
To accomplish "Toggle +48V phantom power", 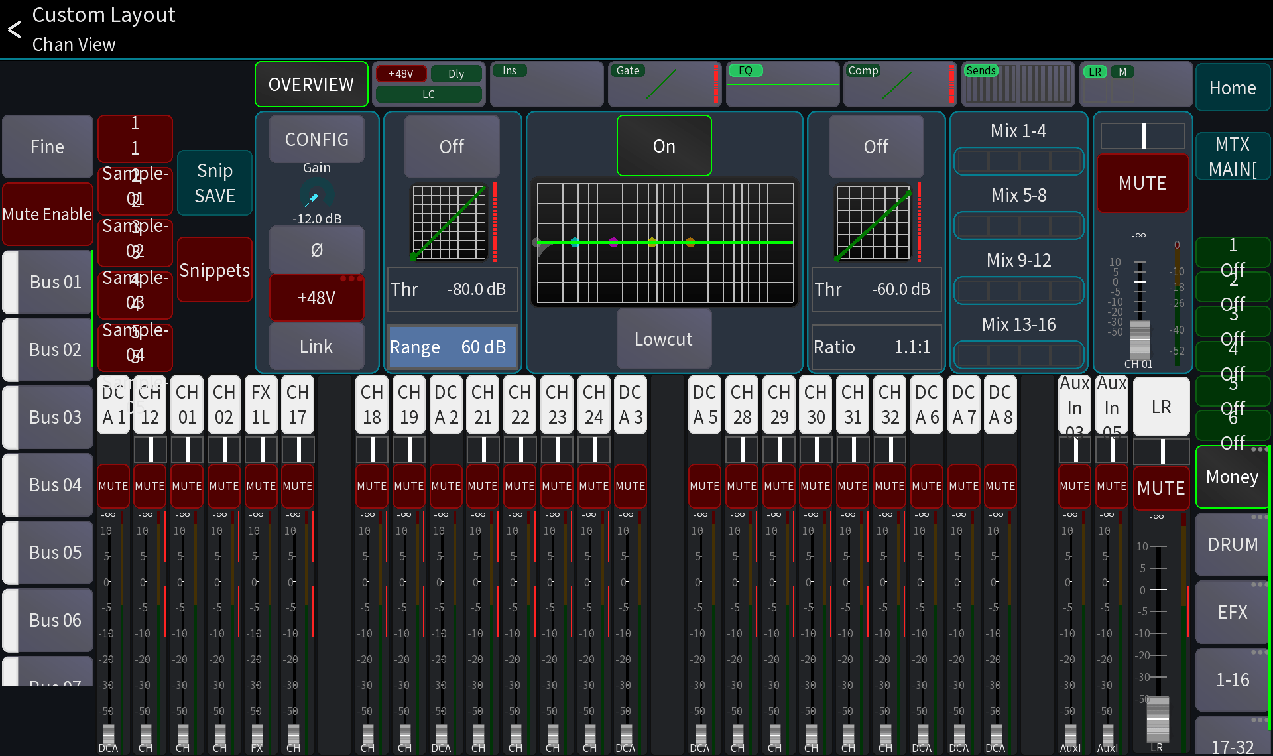I will tap(316, 298).
